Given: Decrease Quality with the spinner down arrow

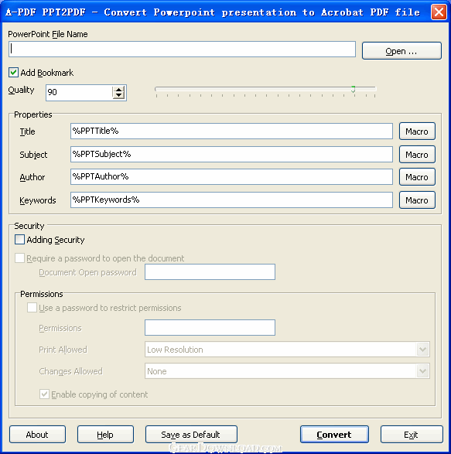Looking at the screenshot, I should pyautogui.click(x=119, y=96).
